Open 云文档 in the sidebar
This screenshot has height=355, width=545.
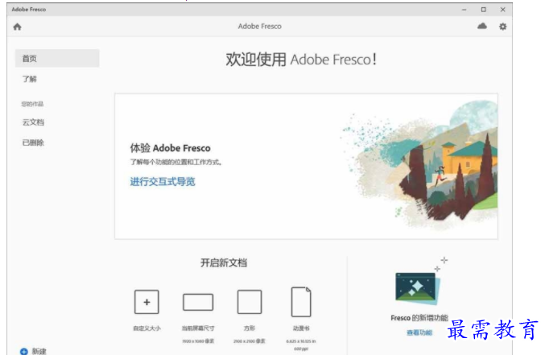(33, 122)
